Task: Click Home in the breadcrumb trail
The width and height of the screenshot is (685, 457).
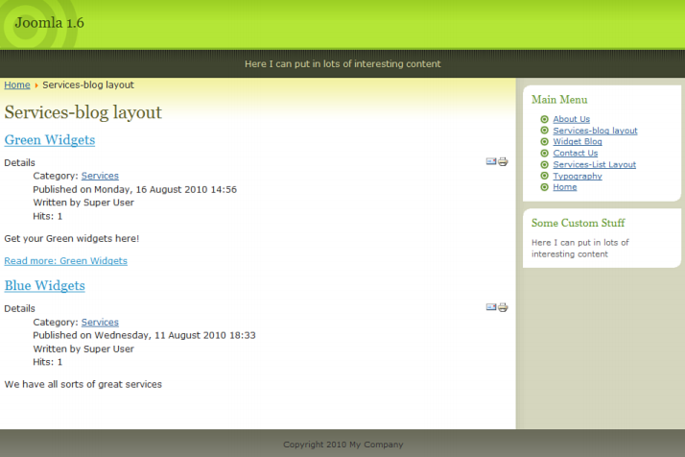Action: [17, 85]
